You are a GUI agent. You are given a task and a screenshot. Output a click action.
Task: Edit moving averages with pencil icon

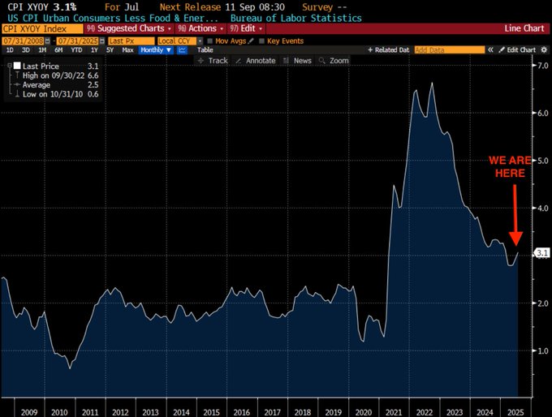point(251,41)
